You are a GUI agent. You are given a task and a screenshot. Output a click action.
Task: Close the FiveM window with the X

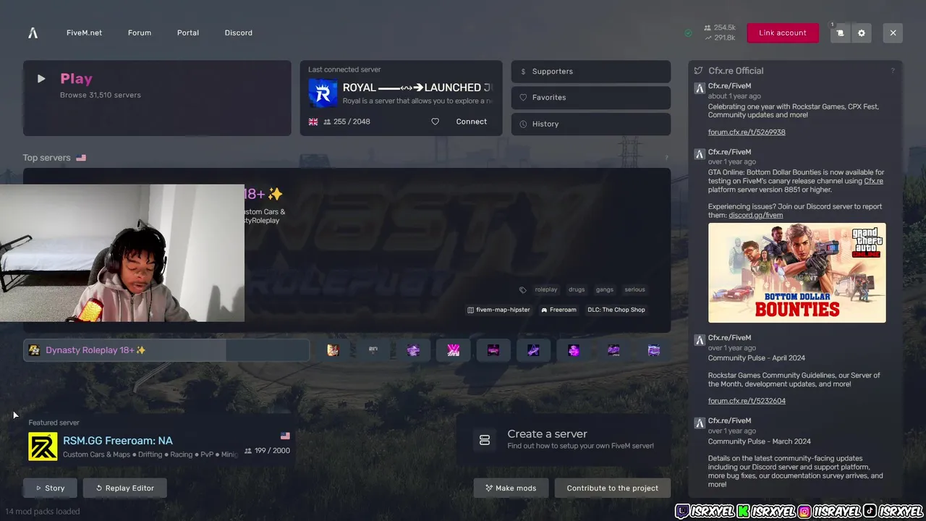[893, 33]
